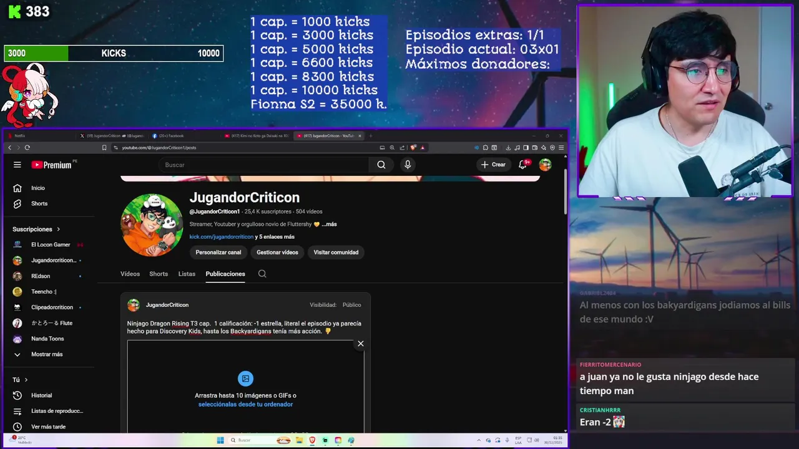The height and width of the screenshot is (449, 799).
Task: Open the YouTube hamburger guide menu
Action: click(x=17, y=165)
